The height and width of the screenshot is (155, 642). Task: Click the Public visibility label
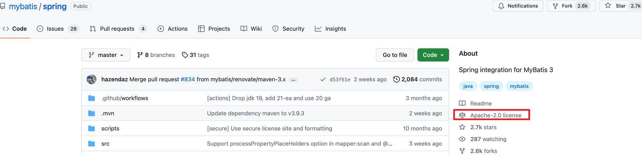80,6
